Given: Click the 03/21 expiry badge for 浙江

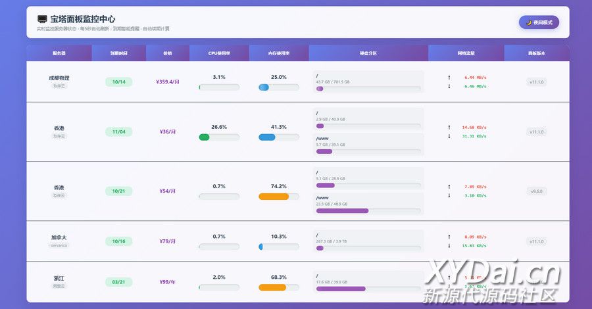Looking at the screenshot, I should 119,282.
